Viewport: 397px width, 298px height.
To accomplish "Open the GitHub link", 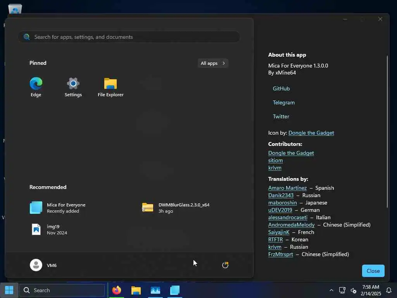I will [x=281, y=88].
